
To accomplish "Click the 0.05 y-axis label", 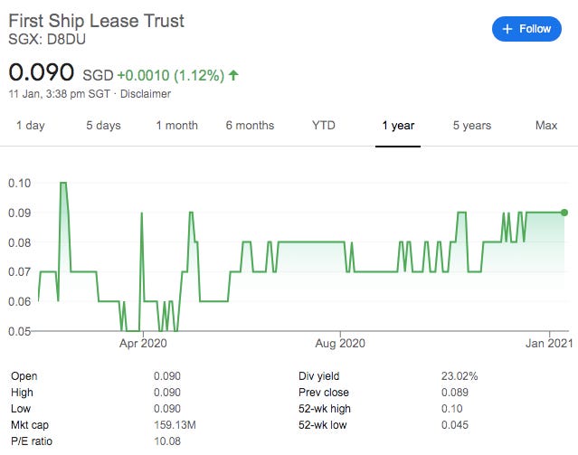I will (x=20, y=331).
